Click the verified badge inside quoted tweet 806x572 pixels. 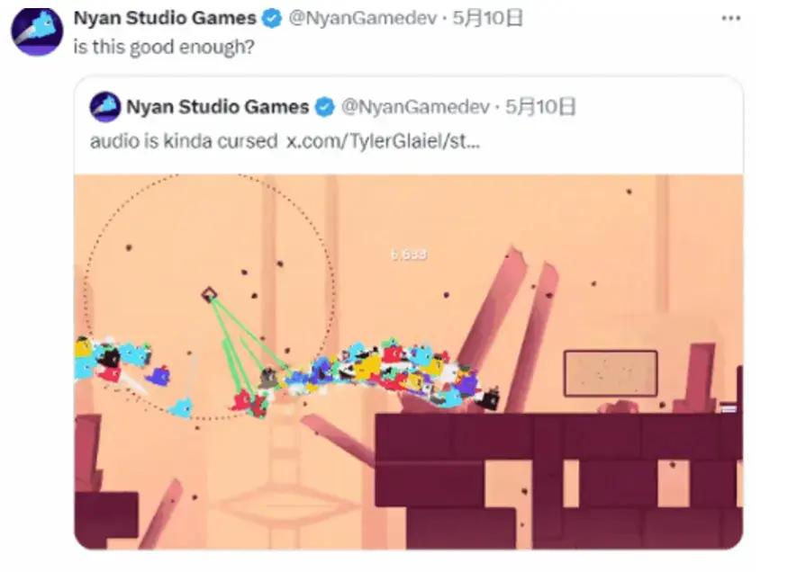(324, 107)
